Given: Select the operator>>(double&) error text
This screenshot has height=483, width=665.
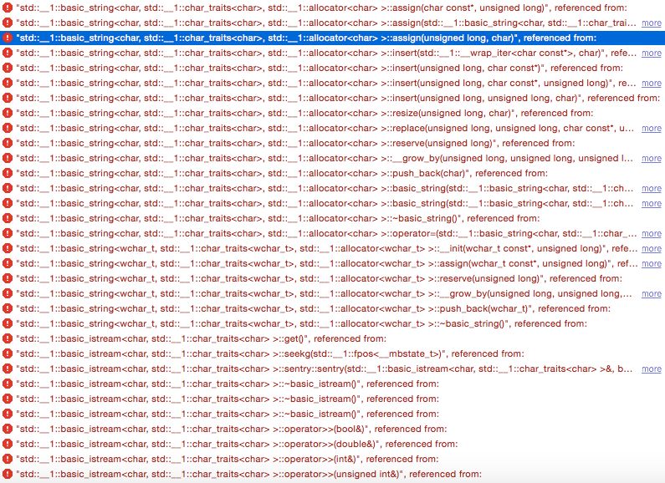Looking at the screenshot, I should [237, 444].
